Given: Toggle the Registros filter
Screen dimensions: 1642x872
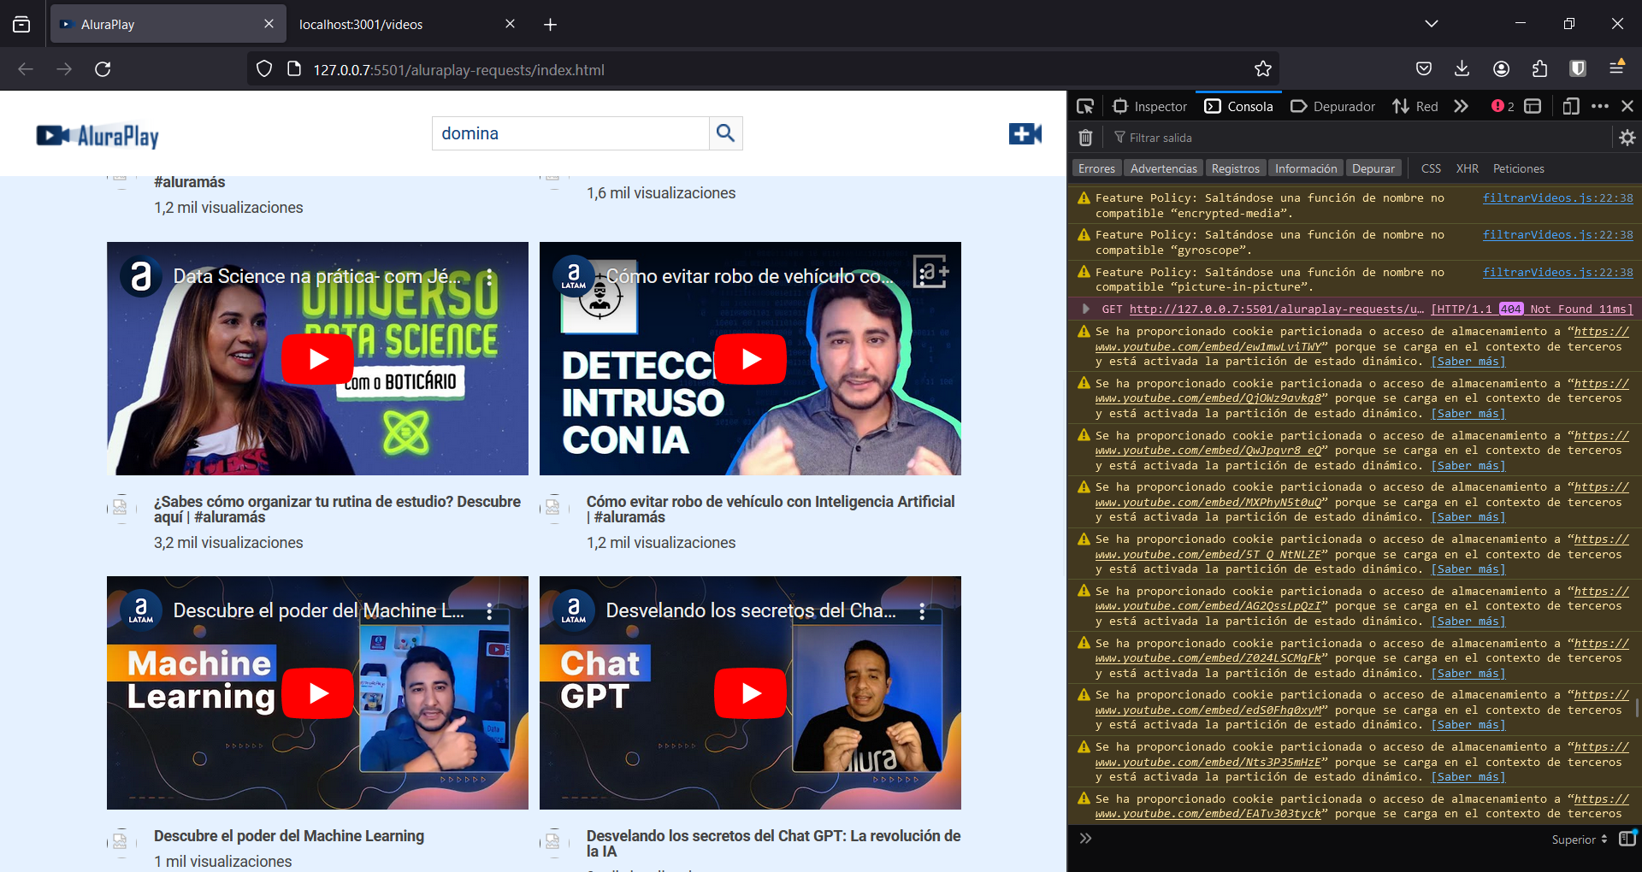Looking at the screenshot, I should (1235, 168).
